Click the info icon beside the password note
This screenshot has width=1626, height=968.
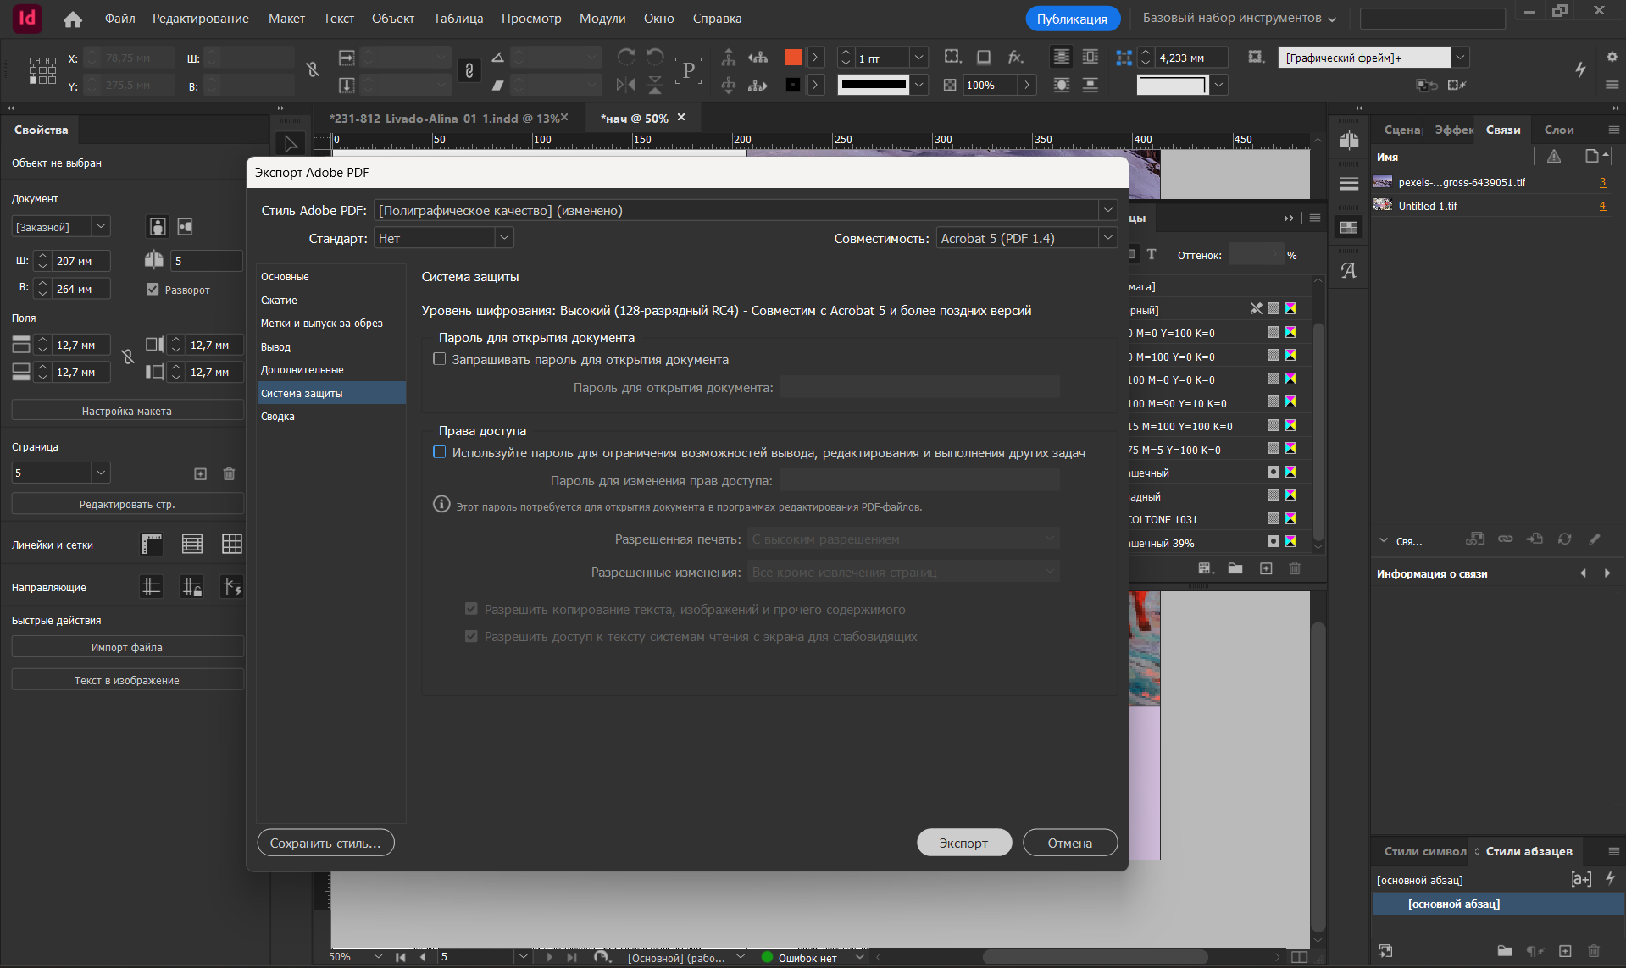pyautogui.click(x=441, y=504)
